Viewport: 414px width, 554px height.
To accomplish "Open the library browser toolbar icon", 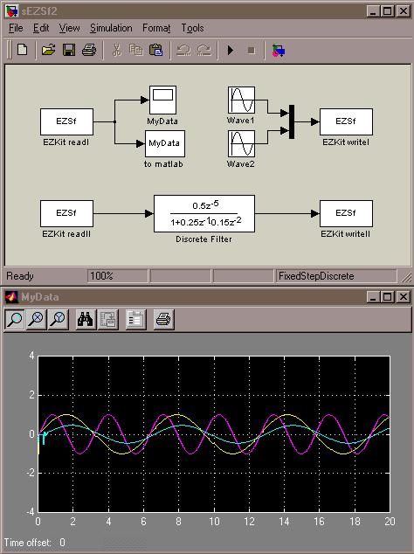I will click(279, 50).
